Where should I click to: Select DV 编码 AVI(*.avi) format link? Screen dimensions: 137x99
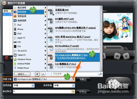coord(64,19)
